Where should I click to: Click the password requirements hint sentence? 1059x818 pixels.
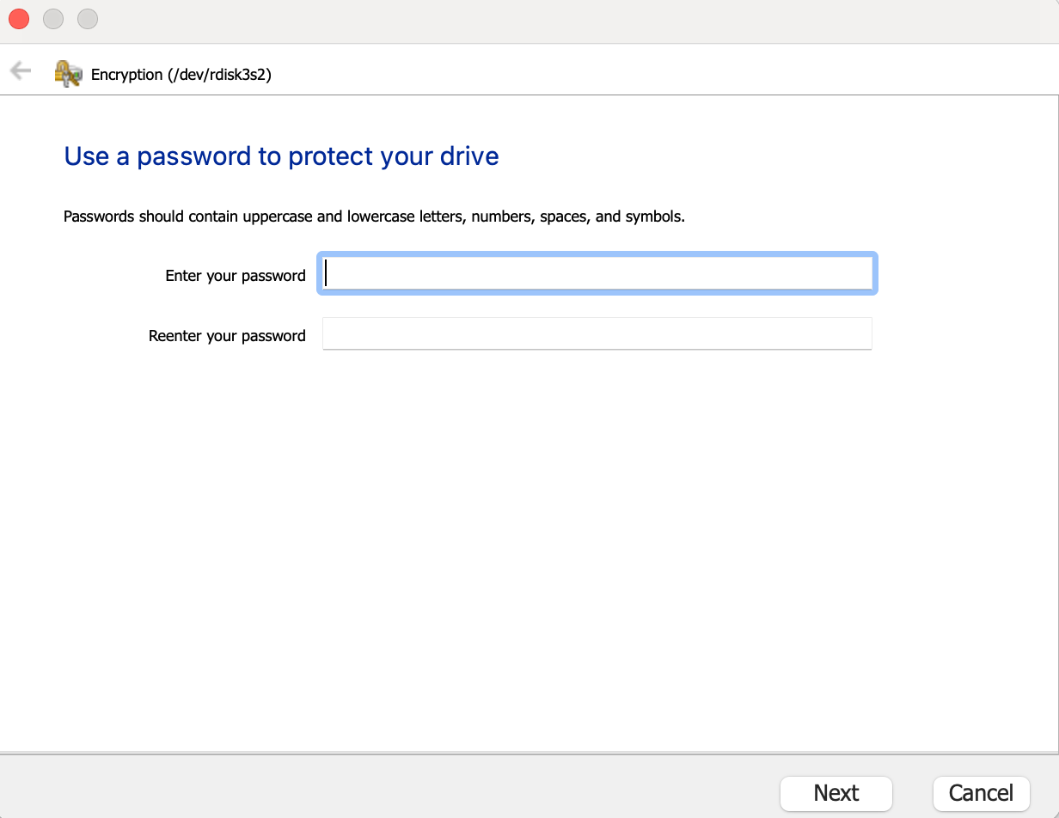click(375, 217)
